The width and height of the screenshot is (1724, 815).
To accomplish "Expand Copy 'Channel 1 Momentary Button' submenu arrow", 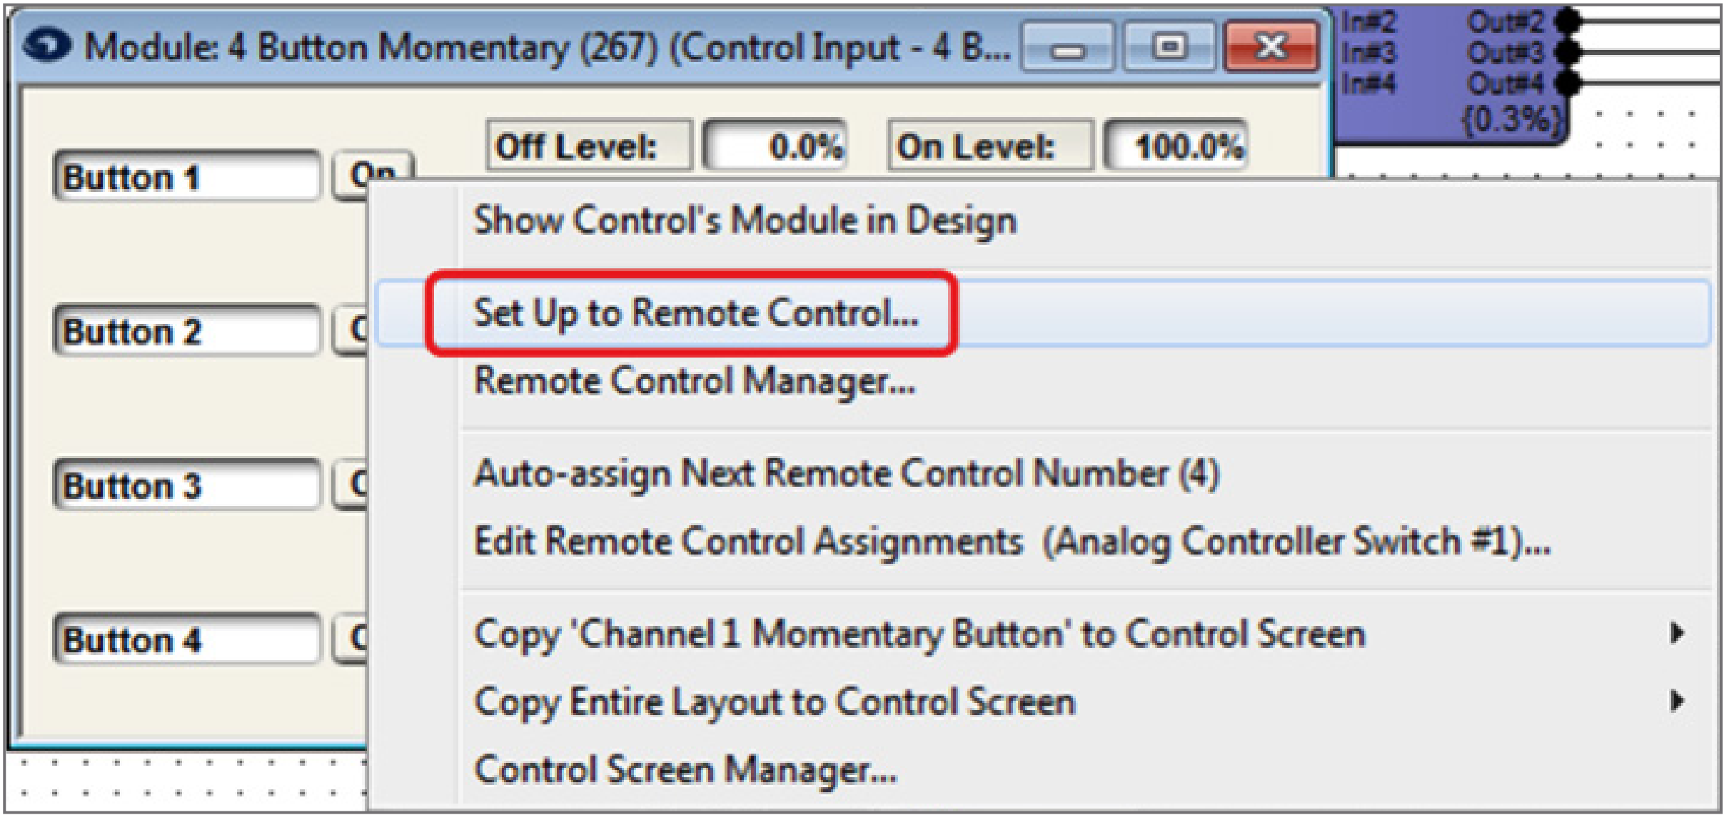I will point(1677,633).
